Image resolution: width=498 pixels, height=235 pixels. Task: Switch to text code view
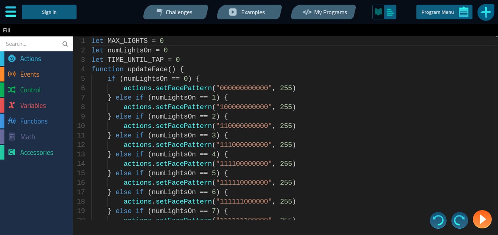point(390,12)
